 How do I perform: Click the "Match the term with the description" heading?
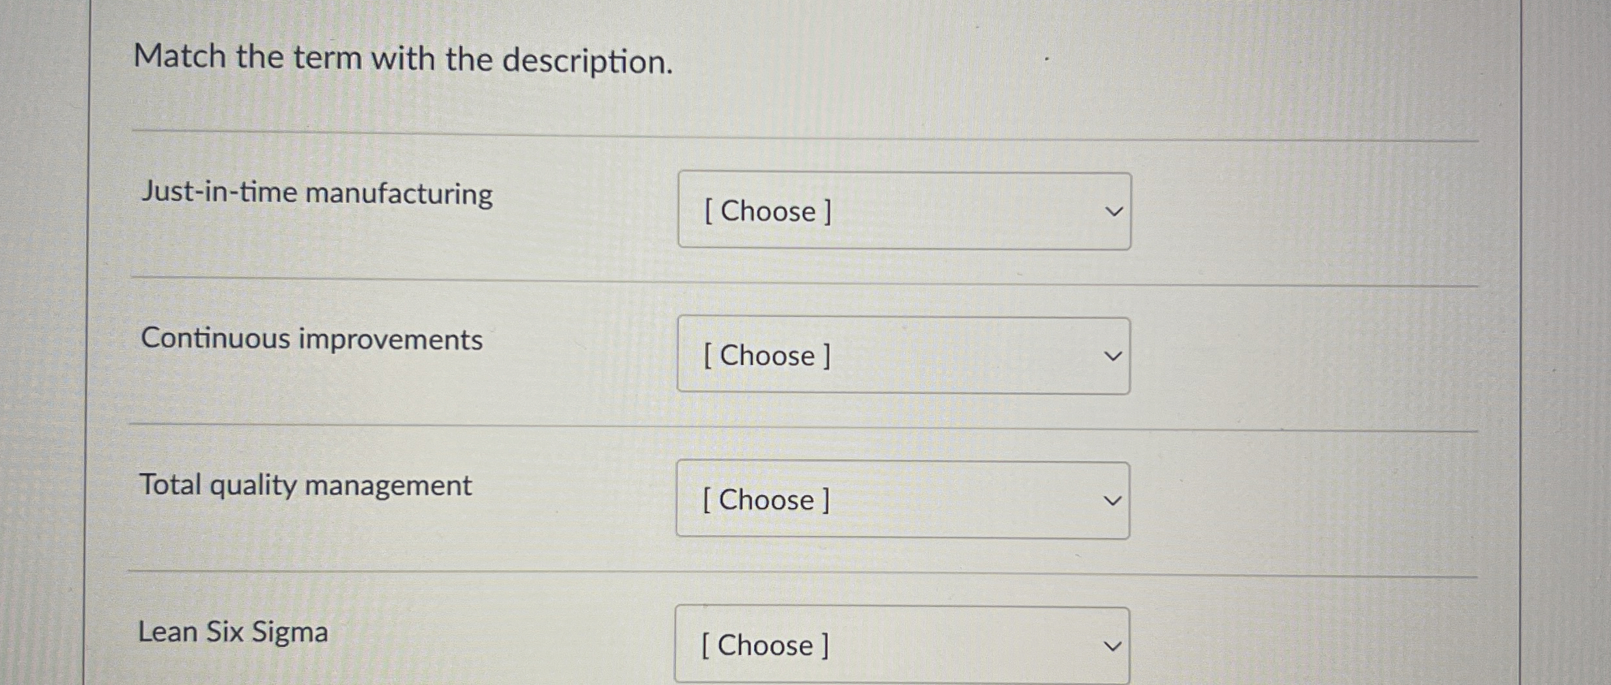click(x=402, y=59)
